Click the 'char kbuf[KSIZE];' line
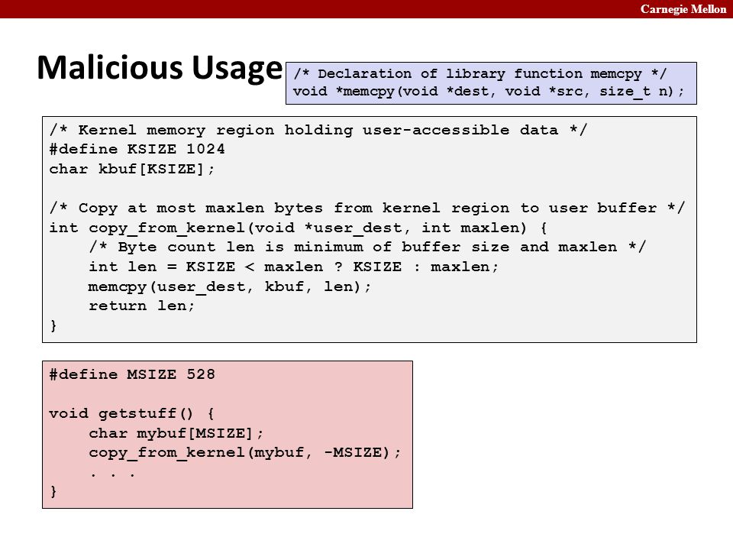 [132, 169]
